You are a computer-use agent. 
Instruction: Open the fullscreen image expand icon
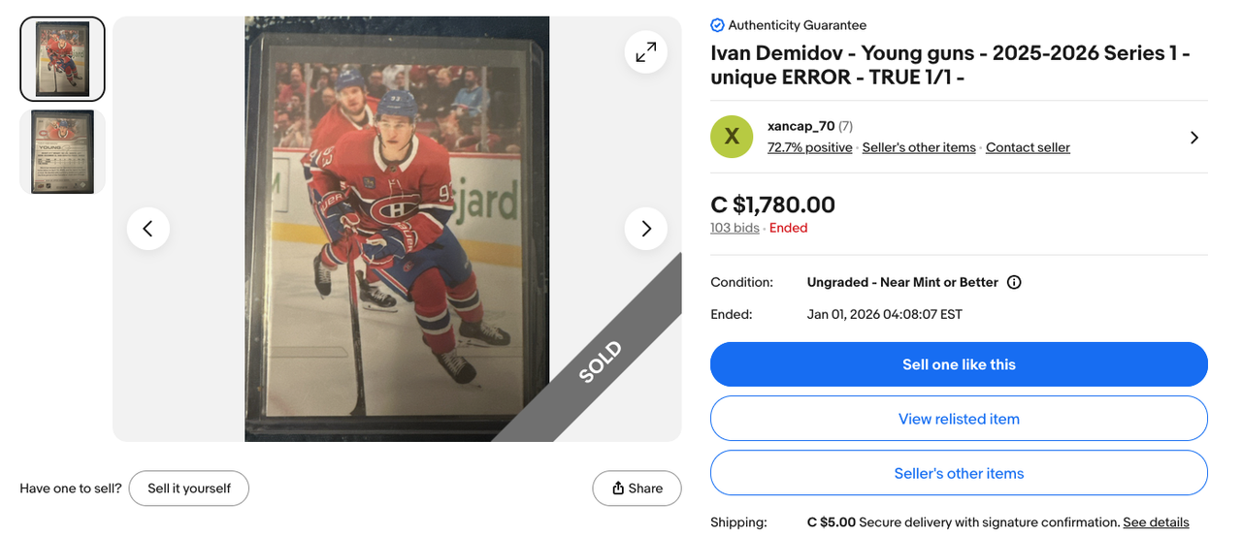tap(645, 52)
